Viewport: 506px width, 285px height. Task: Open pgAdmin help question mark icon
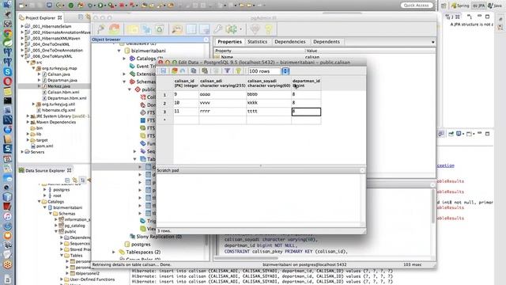pyautogui.click(x=269, y=29)
